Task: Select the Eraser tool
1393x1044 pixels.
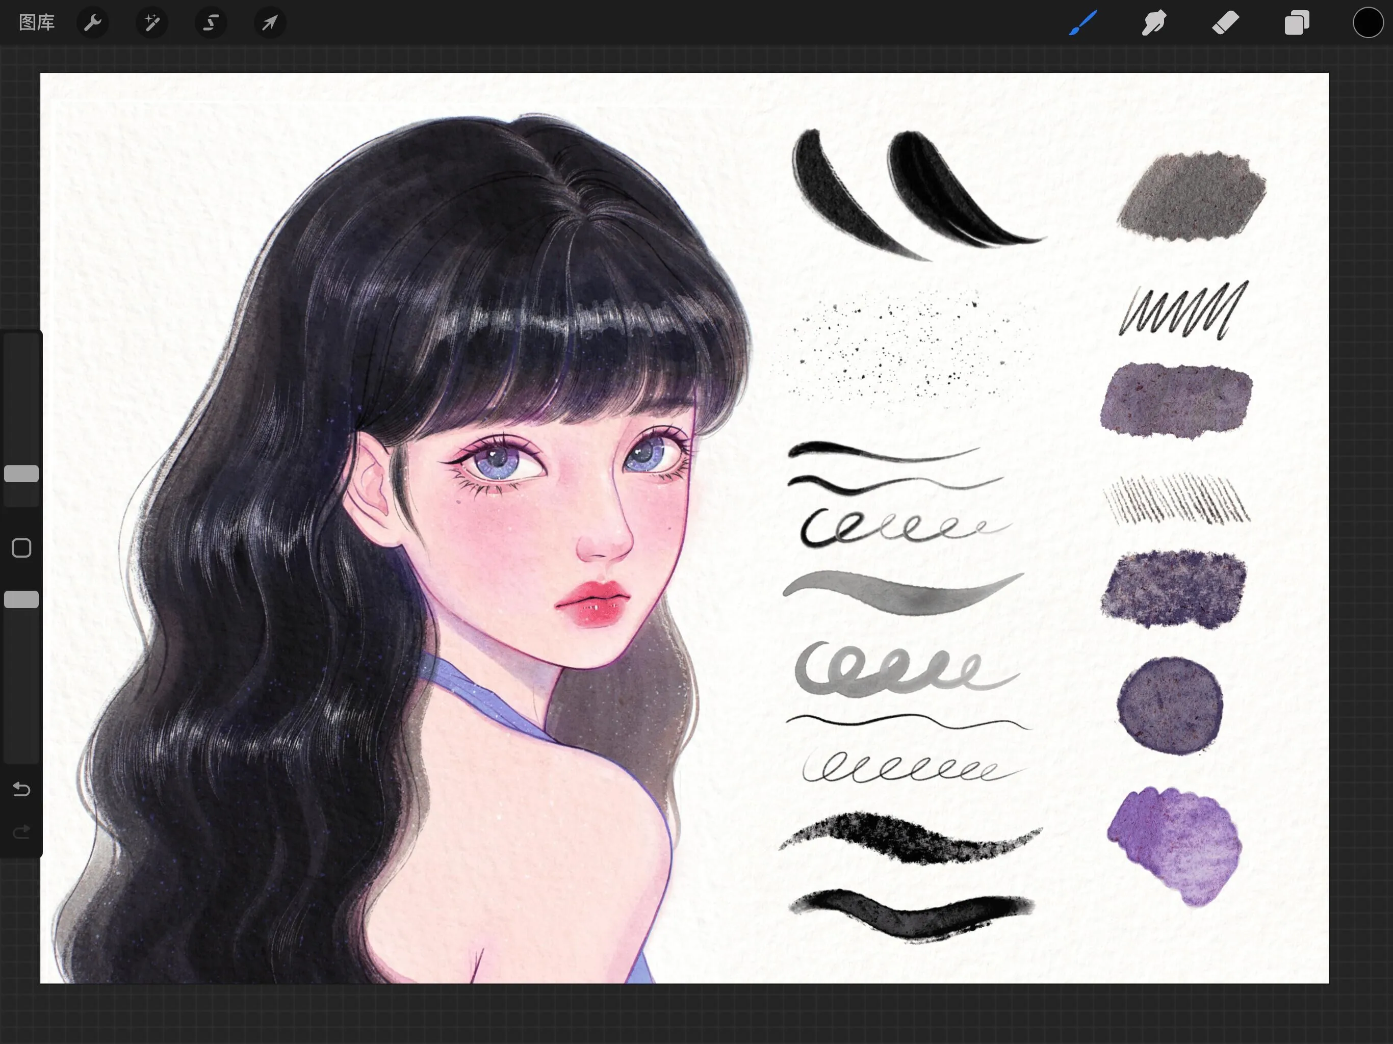Action: pyautogui.click(x=1225, y=22)
